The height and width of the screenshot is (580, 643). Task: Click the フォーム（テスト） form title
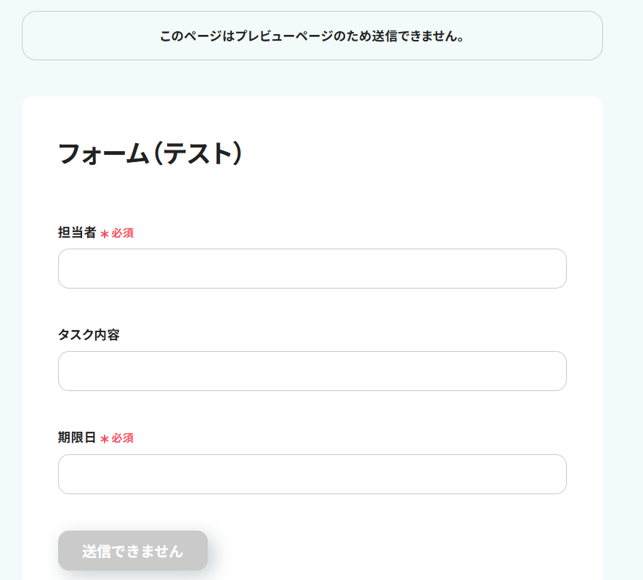[x=149, y=154]
